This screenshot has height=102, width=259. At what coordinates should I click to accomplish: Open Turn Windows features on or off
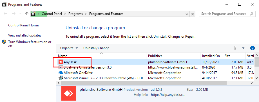pyautogui.click(x=30, y=44)
